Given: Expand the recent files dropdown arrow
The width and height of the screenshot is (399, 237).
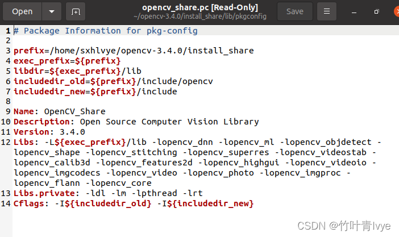Looking at the screenshot, I should (52, 11).
